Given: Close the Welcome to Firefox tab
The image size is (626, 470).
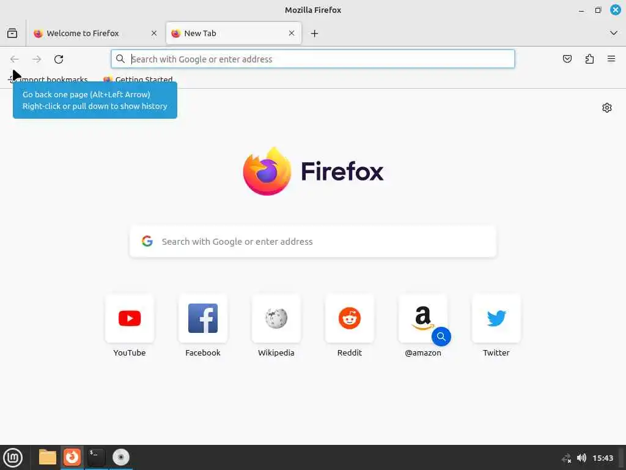Looking at the screenshot, I should point(153,33).
